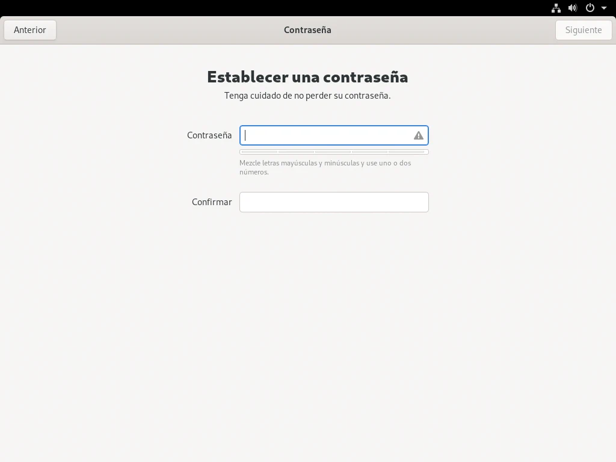The height and width of the screenshot is (462, 616).
Task: Click the fourth segment of password strength bar
Action: tap(370, 152)
